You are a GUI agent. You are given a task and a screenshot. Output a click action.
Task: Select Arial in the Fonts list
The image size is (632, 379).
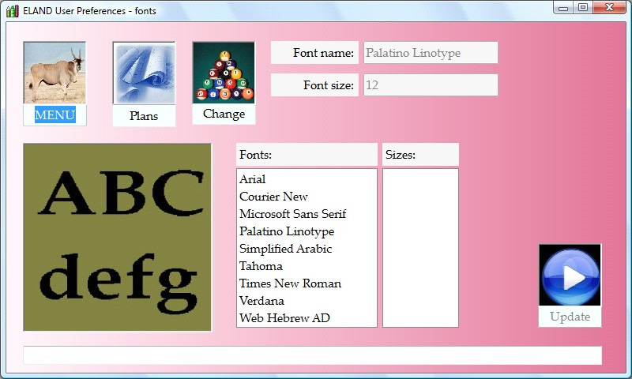click(253, 179)
